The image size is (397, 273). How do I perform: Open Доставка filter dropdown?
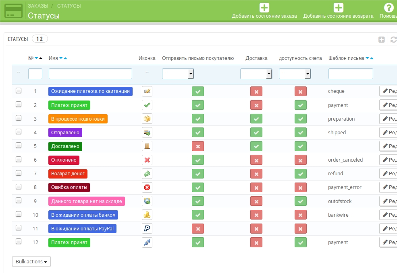[256, 74]
